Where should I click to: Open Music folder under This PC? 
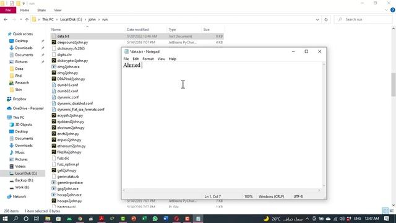(x=20, y=152)
